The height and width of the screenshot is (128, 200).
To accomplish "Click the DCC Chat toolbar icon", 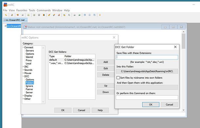I will (54, 15).
